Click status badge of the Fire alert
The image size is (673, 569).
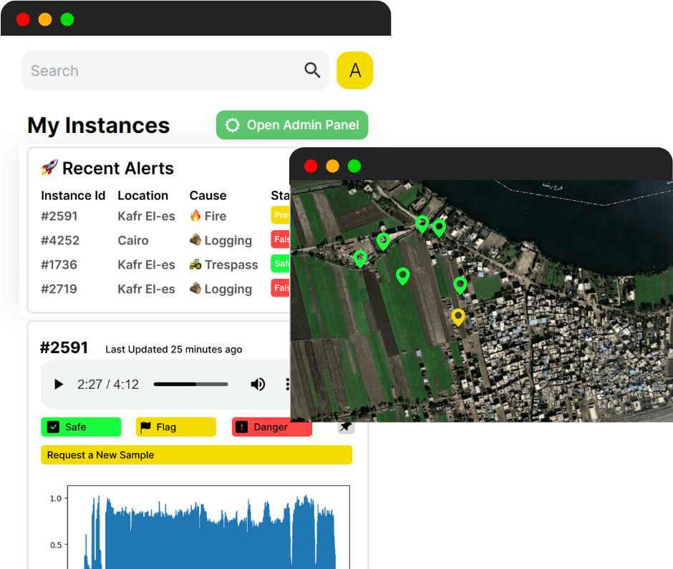pos(281,216)
